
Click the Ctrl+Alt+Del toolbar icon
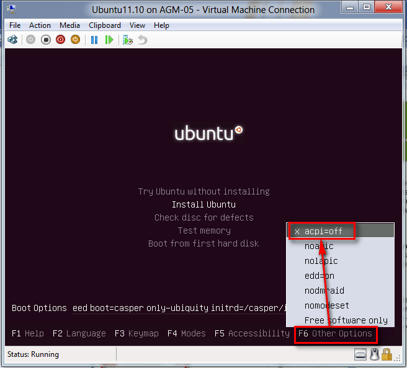pyautogui.click(x=12, y=40)
